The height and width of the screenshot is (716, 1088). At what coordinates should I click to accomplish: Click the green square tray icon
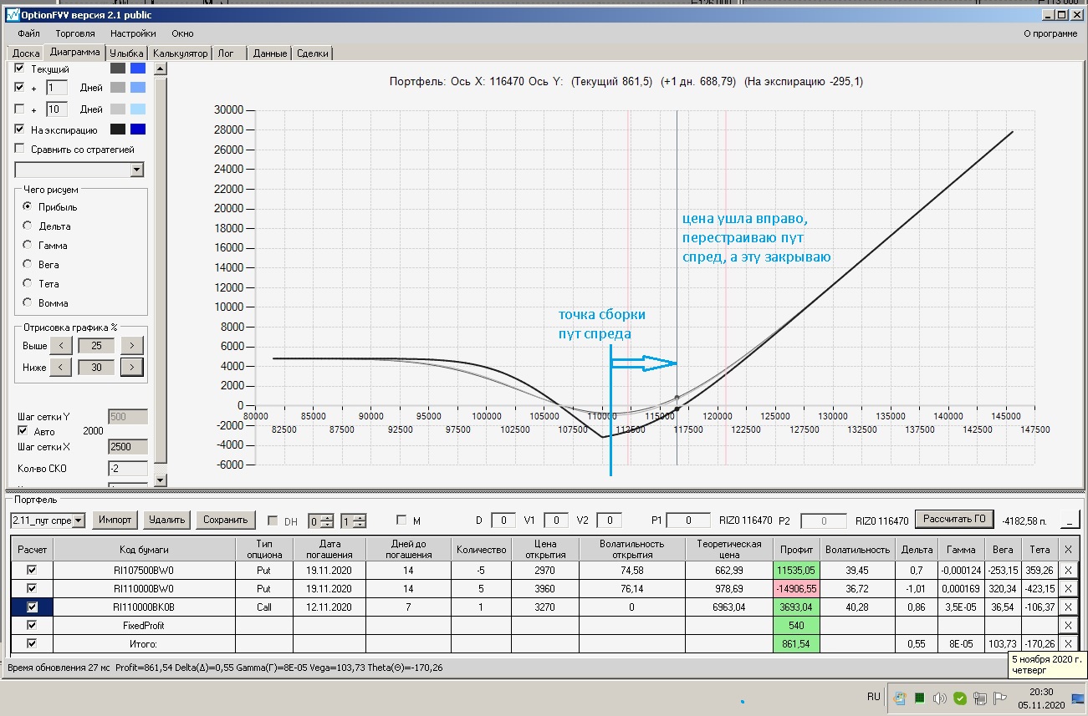click(920, 698)
